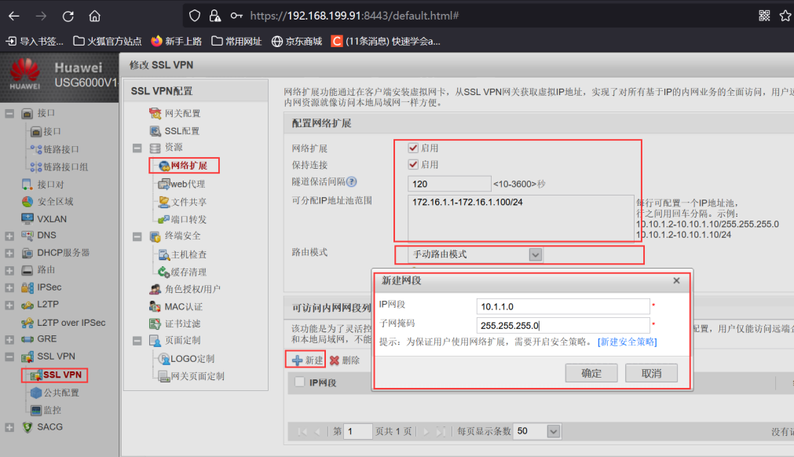The width and height of the screenshot is (794, 457).
Task: Toggle 保持连接 启用 checkbox
Action: click(x=413, y=164)
